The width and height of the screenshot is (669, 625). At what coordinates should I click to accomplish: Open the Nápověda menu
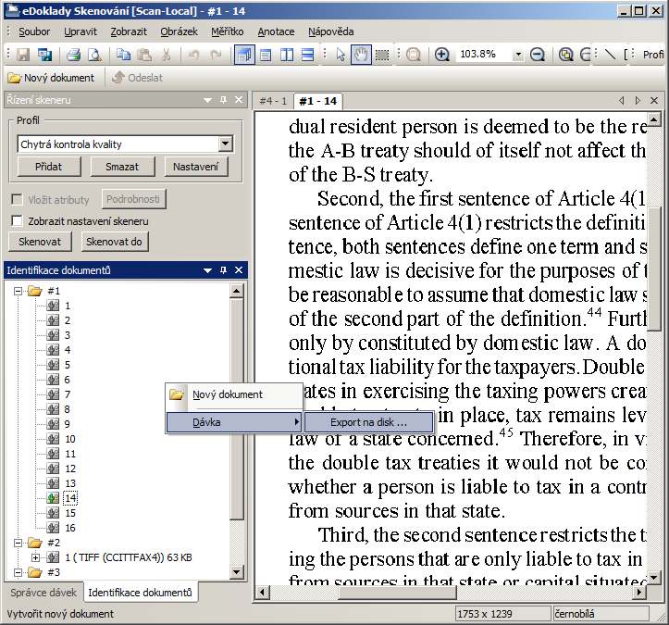pos(330,31)
